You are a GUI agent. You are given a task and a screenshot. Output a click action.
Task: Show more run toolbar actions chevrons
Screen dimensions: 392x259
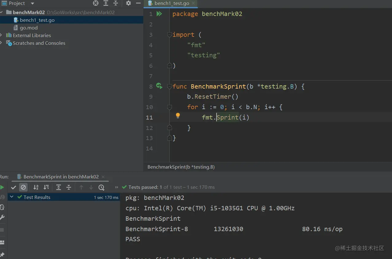click(x=117, y=187)
